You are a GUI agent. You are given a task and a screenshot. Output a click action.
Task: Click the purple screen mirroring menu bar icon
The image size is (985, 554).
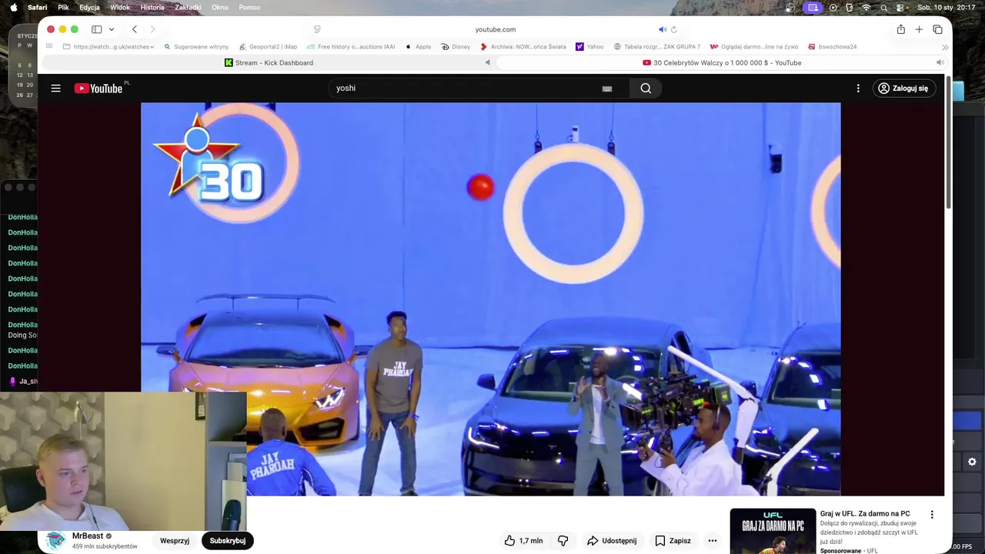[x=813, y=7]
